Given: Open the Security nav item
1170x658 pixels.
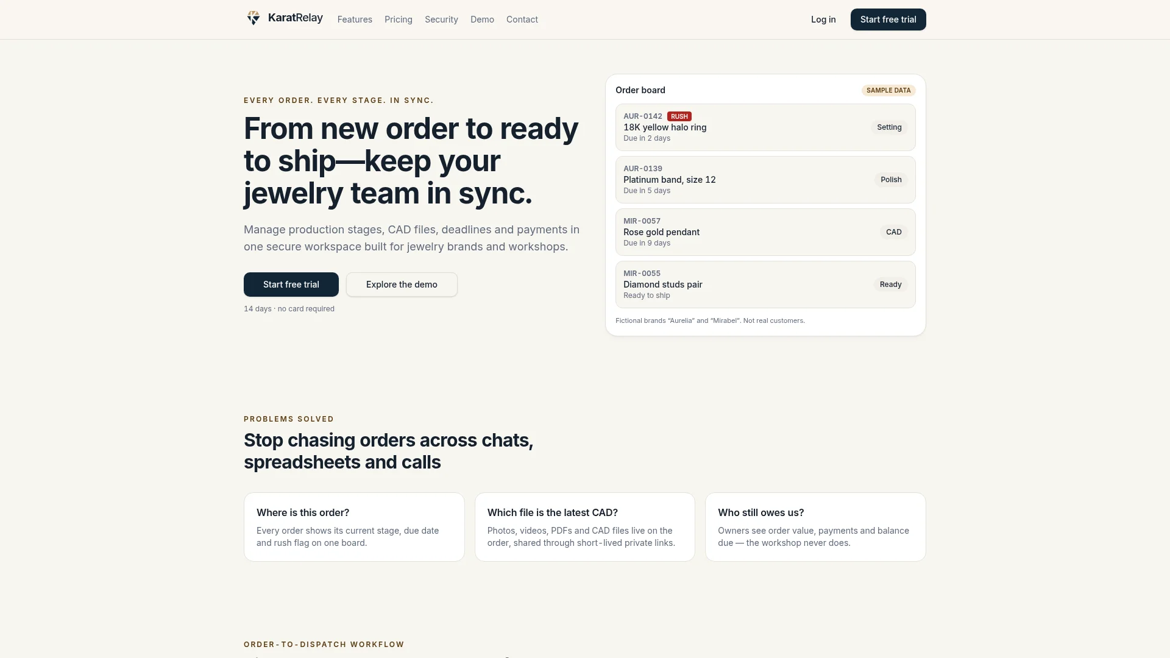Looking at the screenshot, I should [441, 19].
